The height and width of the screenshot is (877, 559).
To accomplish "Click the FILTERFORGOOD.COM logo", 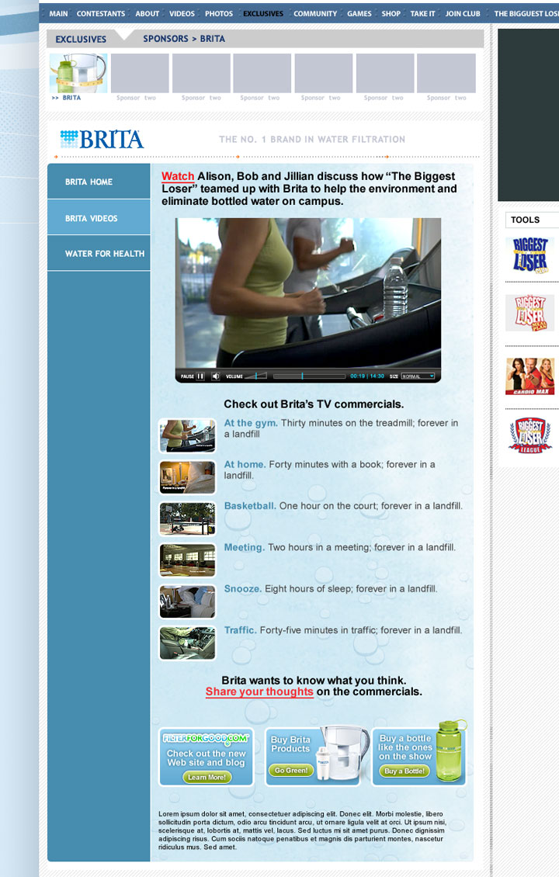I will pos(206,738).
